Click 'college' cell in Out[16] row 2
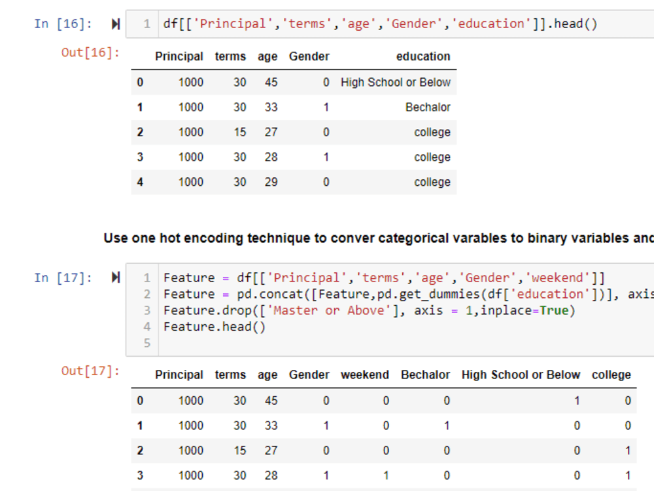This screenshot has height=491, width=654. pos(432,132)
